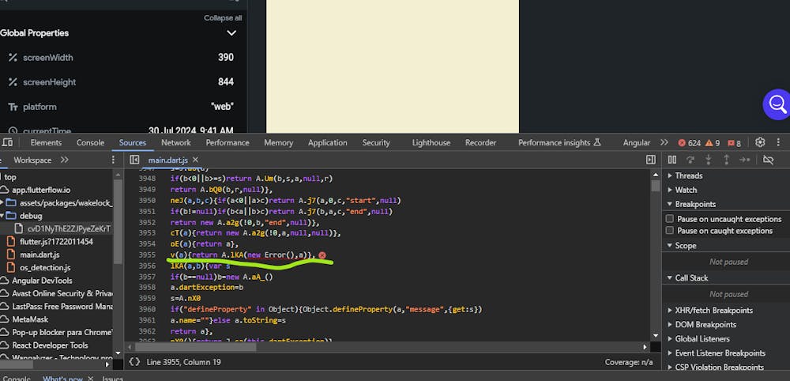The image size is (790, 381).
Task: Click the blue search magnifier button
Action: tap(777, 104)
